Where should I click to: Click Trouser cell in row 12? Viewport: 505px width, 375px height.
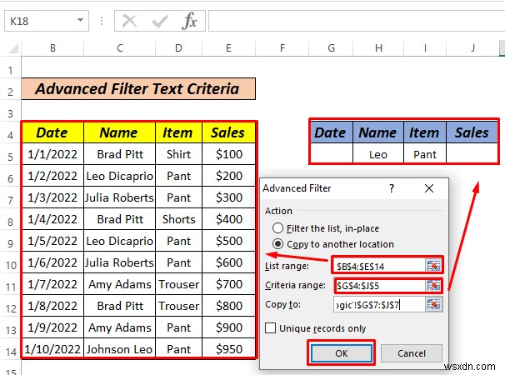[178, 306]
